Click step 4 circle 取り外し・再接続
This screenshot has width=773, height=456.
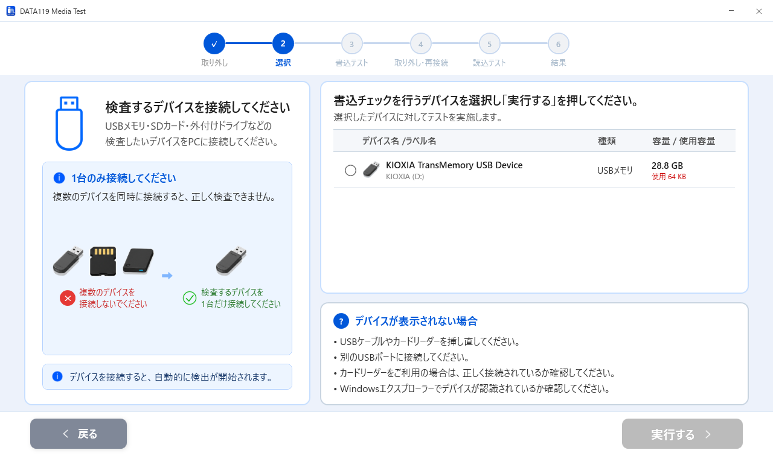421,44
